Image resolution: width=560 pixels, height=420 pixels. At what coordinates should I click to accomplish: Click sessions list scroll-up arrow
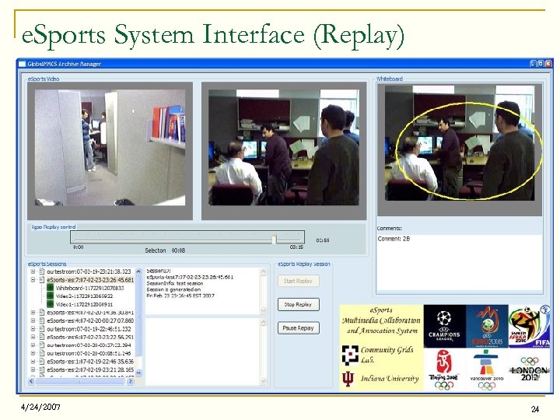139,271
